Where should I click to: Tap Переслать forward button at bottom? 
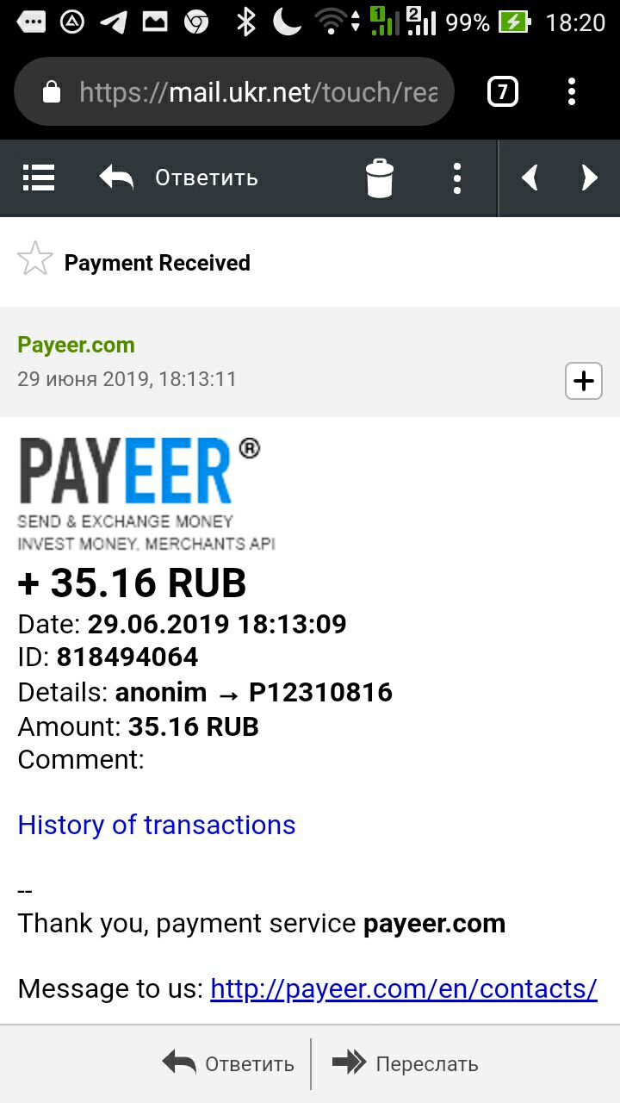(405, 1064)
